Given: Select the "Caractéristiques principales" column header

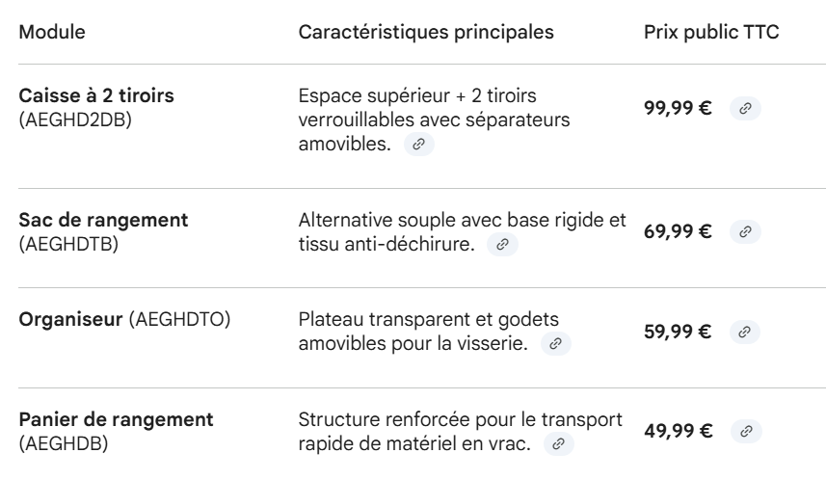Looking at the screenshot, I should point(426,32).
